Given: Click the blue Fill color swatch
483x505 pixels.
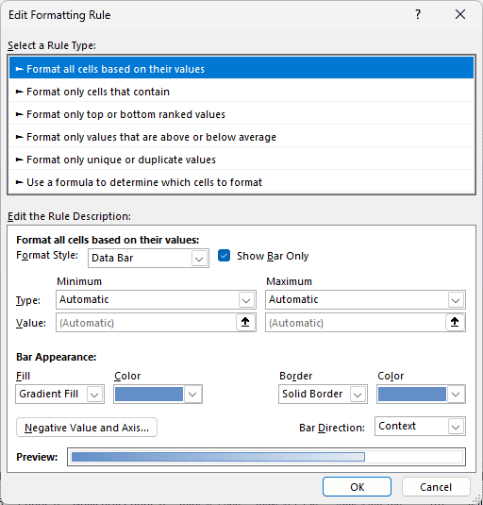Looking at the screenshot, I should [x=149, y=394].
